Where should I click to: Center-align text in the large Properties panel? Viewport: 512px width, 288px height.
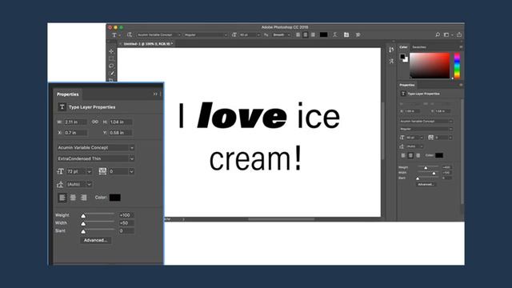tap(73, 198)
